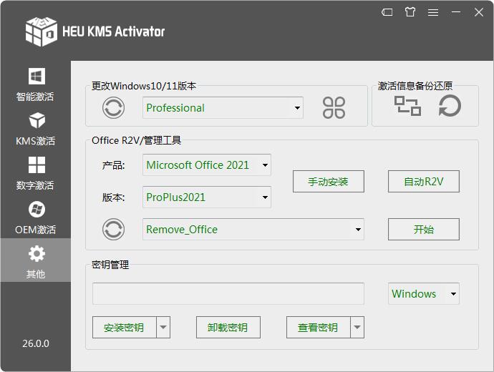Image resolution: width=494 pixels, height=372 pixels.
Task: Click the 安装密钥 install key button
Action: pos(125,328)
